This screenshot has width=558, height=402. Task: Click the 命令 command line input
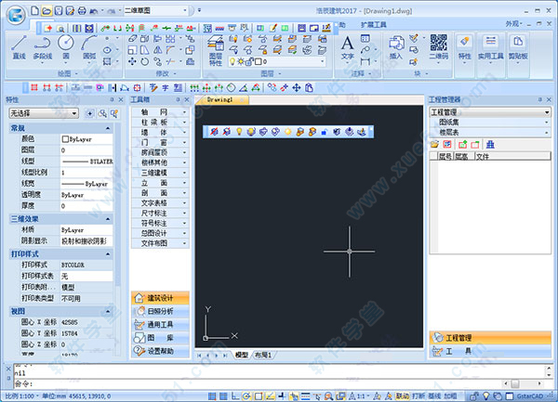[x=279, y=383]
